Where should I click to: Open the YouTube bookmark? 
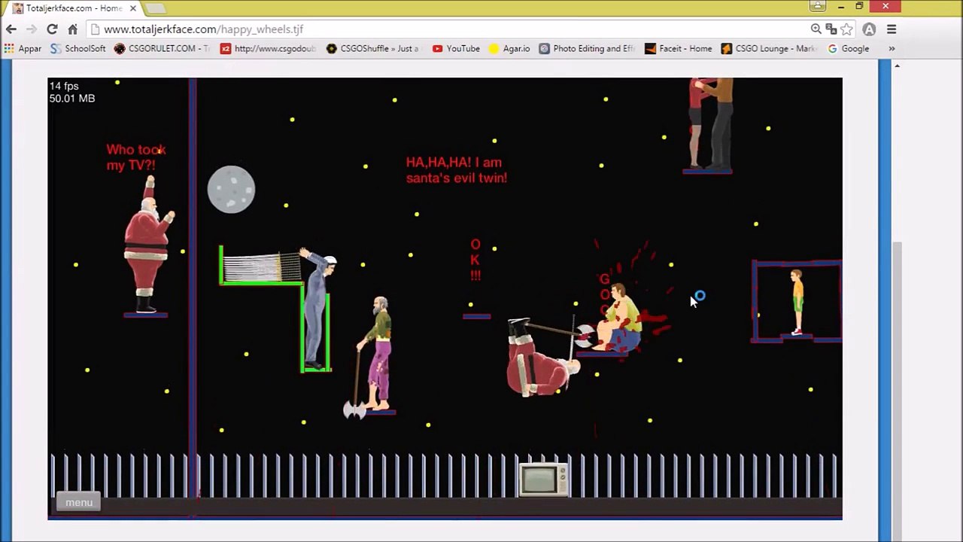456,48
